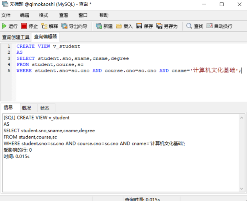This screenshot has height=201, width=247.
Task: Maximize the query window
Action: pyautogui.click(x=221, y=4)
